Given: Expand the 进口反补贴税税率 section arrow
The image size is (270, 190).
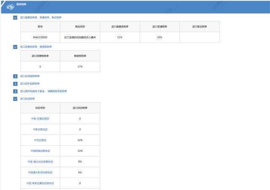Looking at the screenshot, I should tap(15, 84).
